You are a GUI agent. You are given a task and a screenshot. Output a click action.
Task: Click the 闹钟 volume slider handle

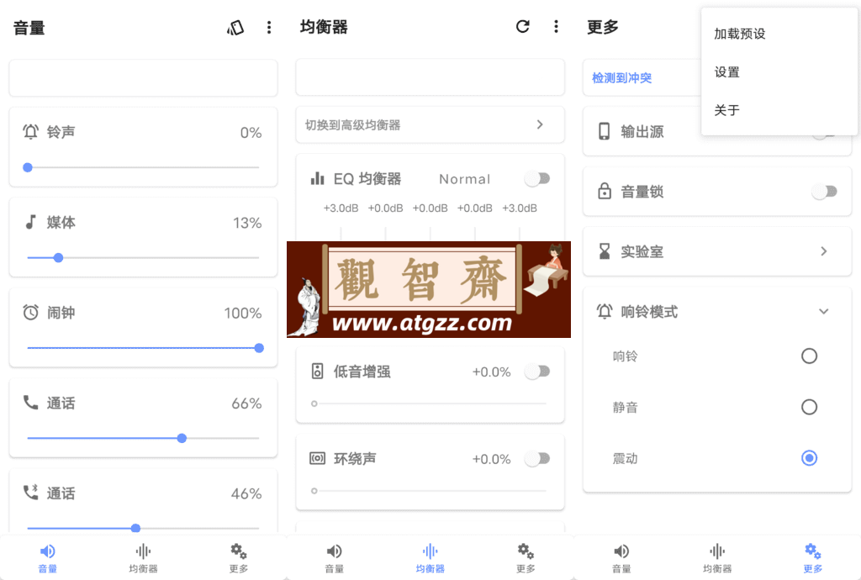pyautogui.click(x=259, y=348)
